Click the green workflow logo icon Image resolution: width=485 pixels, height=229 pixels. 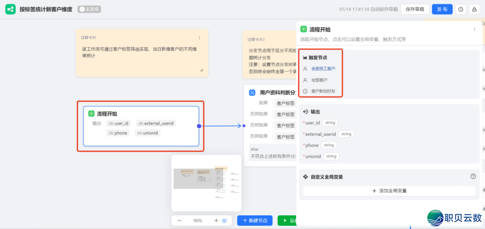pyautogui.click(x=10, y=9)
